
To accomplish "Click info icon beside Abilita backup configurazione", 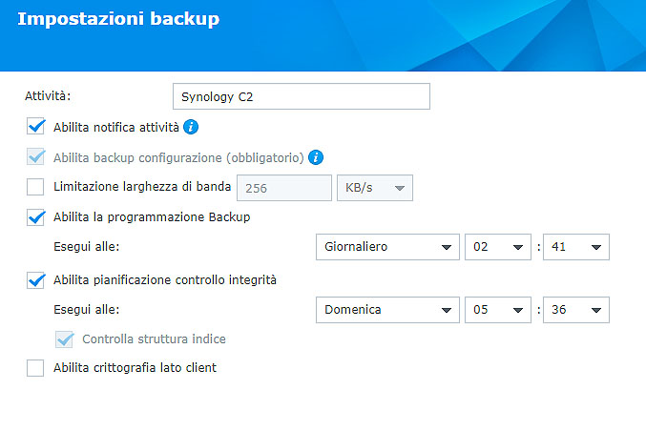I will pos(317,157).
